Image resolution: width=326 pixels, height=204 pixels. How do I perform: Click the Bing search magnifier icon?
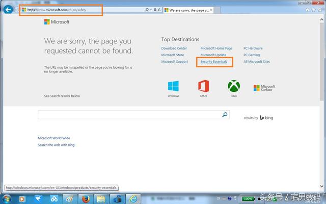point(225,115)
